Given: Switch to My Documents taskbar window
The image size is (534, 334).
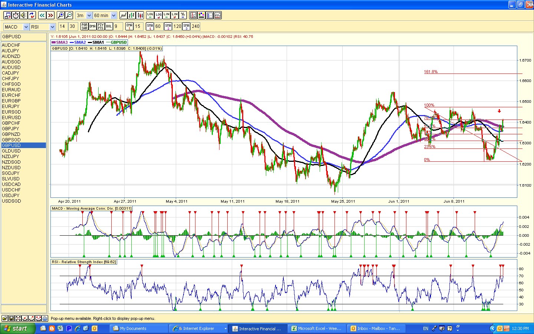Looking at the screenshot, I should 139,328.
